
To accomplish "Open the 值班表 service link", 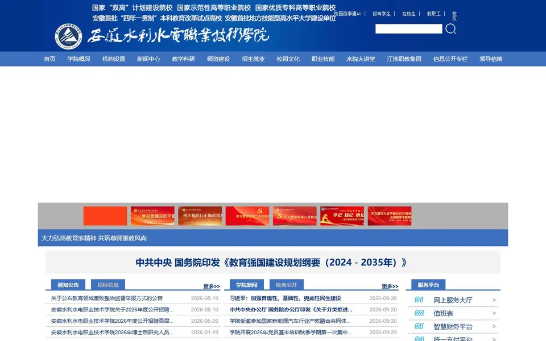I will click(443, 313).
